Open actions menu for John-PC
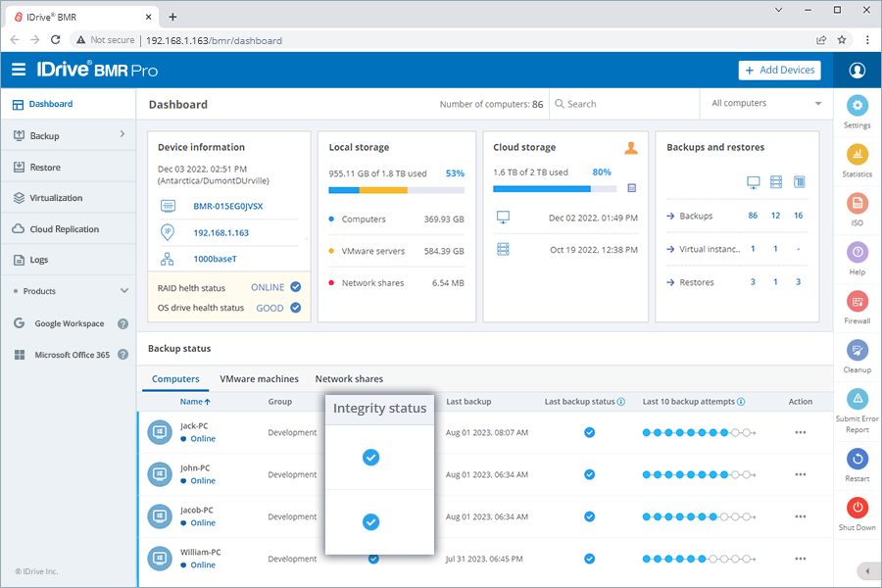This screenshot has width=882, height=588. (x=801, y=474)
